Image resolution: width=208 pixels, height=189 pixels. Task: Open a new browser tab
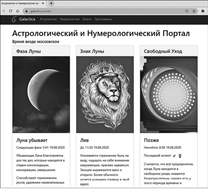(x=51, y=3)
